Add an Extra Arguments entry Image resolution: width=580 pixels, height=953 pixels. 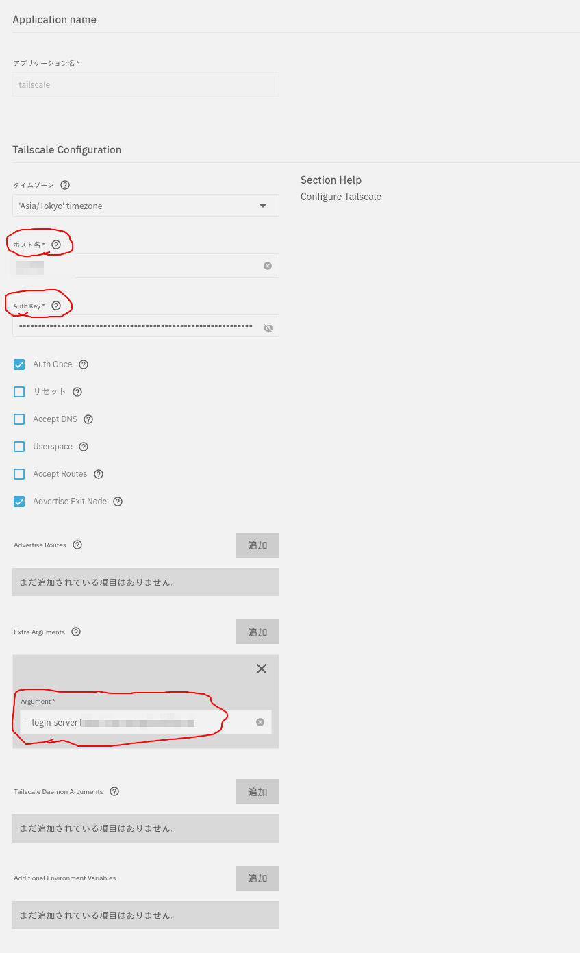pos(257,632)
